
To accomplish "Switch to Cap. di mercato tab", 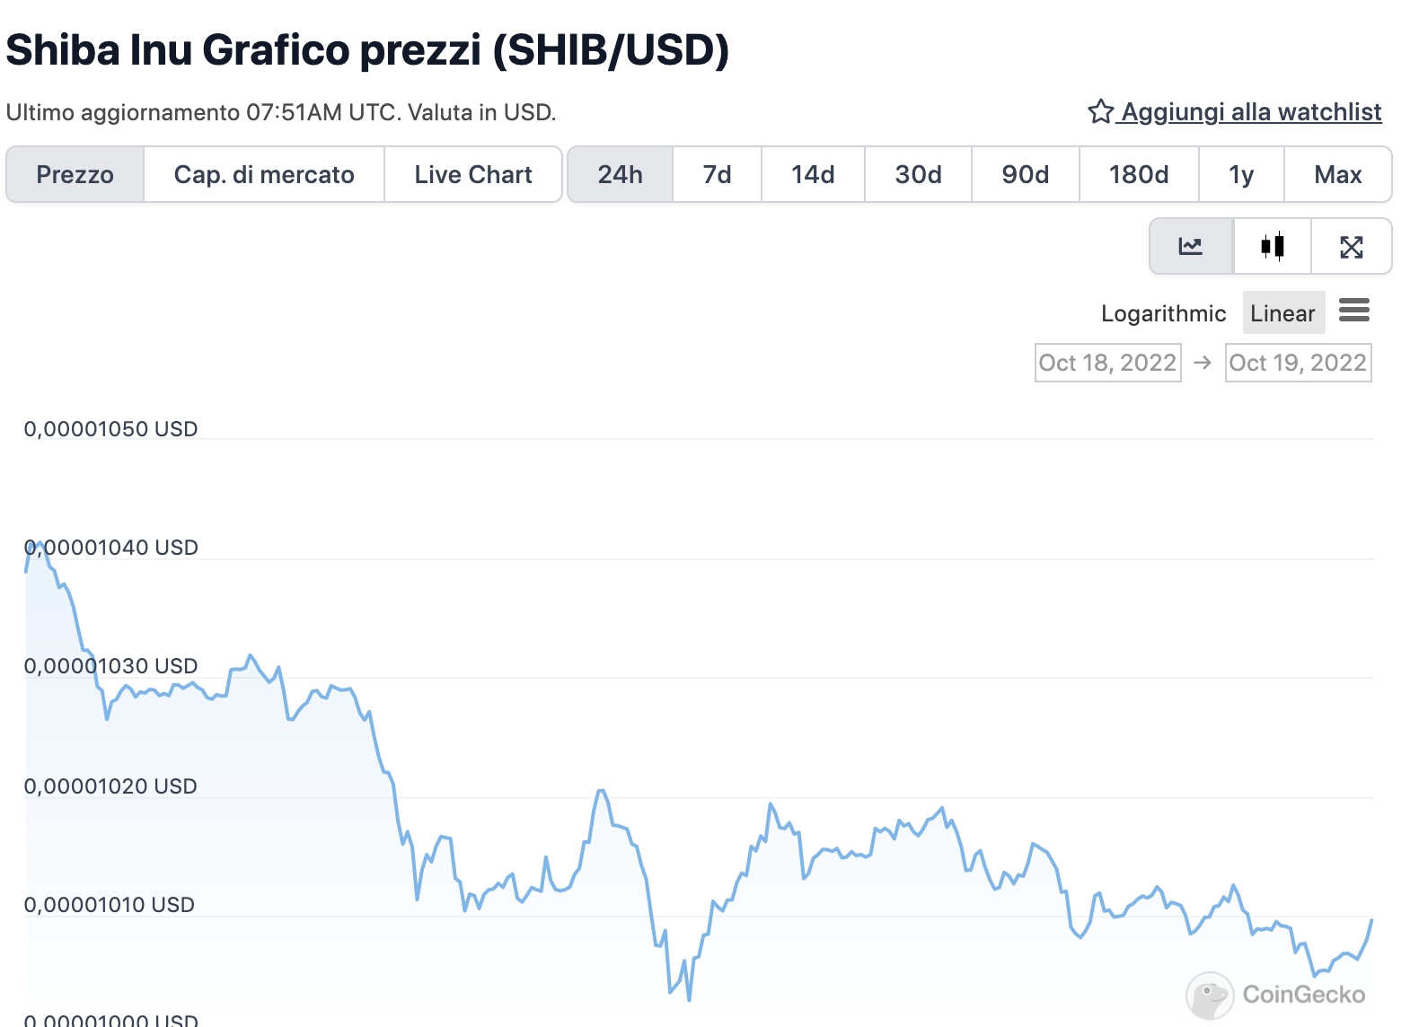I will [264, 174].
